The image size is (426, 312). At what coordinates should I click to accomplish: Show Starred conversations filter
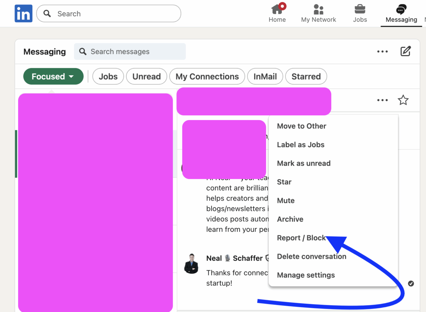[306, 76]
